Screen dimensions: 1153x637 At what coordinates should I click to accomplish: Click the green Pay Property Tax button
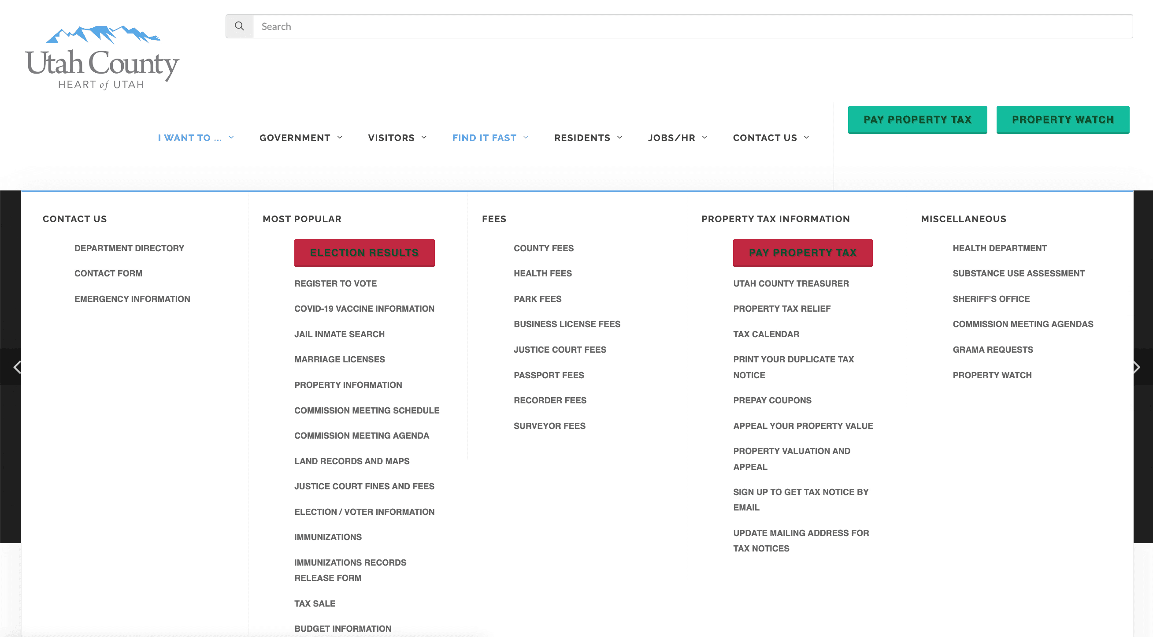pos(918,119)
